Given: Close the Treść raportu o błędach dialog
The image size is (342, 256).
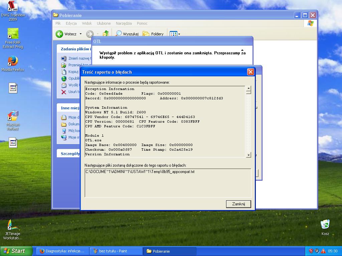Looking at the screenshot, I should (x=250, y=72).
